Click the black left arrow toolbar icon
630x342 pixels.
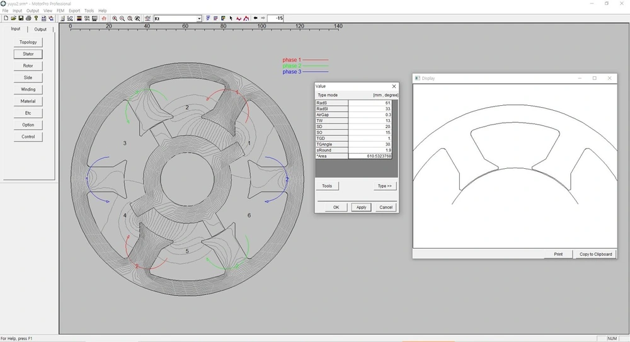[x=256, y=18]
